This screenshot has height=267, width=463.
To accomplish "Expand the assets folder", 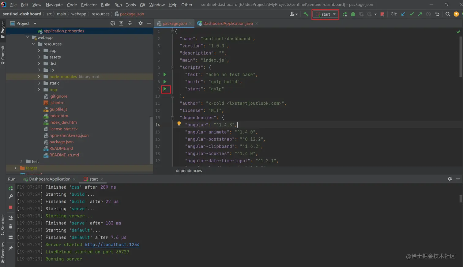I will 39,57.
